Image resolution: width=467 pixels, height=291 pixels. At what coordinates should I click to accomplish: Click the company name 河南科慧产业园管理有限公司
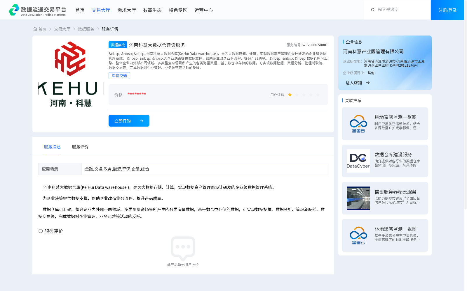[373, 52]
